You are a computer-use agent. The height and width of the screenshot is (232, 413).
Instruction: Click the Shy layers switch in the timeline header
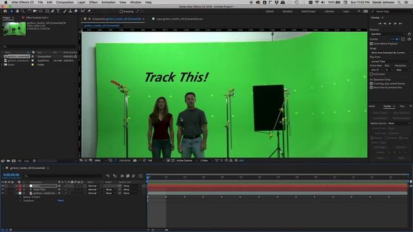122,176
